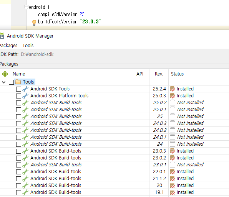Screen dimensions: 229x197
Task: Collapse the android code block fold marker
Action: (x=26, y=7)
